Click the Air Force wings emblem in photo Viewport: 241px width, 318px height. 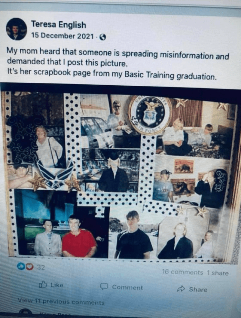tap(55, 175)
